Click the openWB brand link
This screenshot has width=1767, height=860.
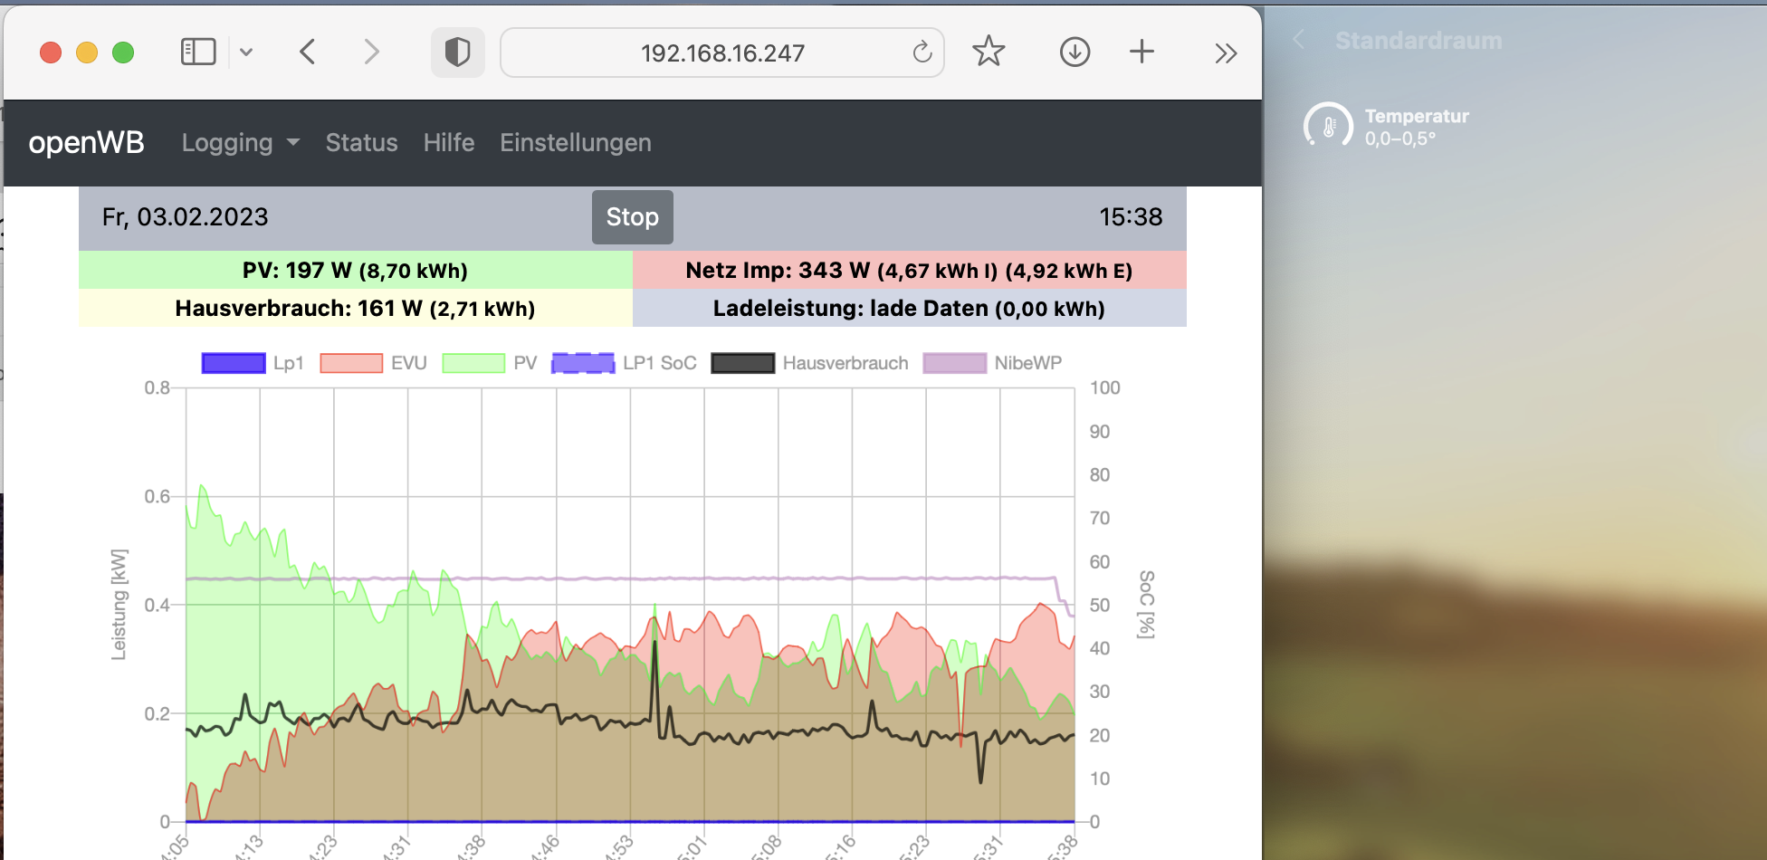[x=86, y=143]
